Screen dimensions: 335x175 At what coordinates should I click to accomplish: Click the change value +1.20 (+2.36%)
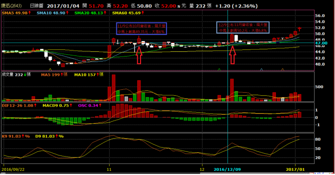point(236,6)
